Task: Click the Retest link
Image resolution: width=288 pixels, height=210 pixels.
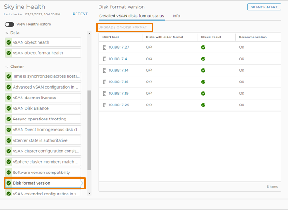Action: click(x=80, y=14)
